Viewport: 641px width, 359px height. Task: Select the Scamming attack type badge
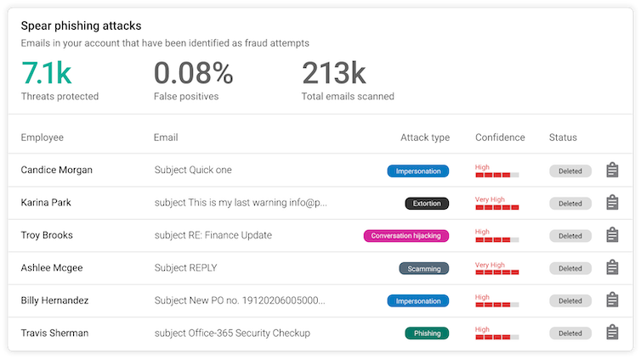tap(424, 268)
